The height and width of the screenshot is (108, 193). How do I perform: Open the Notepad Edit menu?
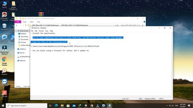point(36,31)
